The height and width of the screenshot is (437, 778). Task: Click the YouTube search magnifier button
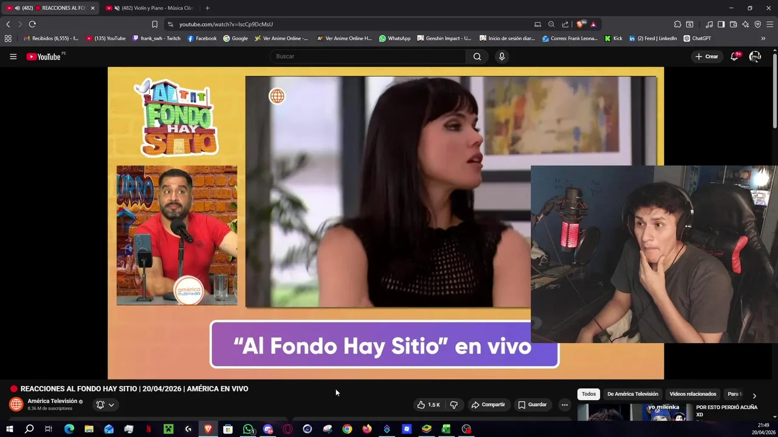(x=477, y=56)
